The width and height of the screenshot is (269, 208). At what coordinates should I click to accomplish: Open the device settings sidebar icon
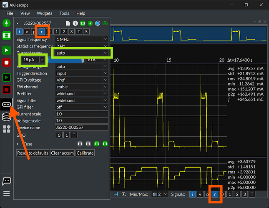click(7, 105)
